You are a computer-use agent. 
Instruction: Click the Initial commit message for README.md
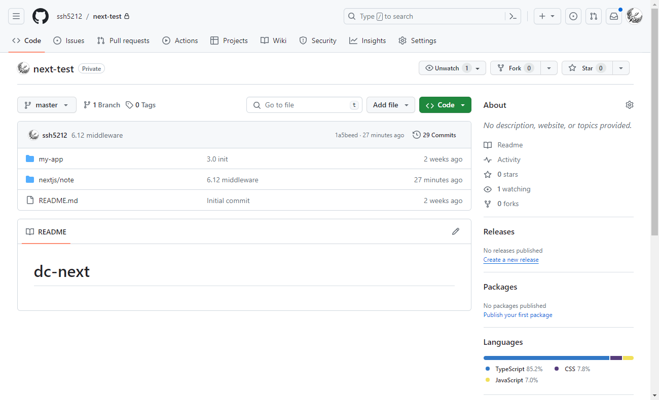point(228,201)
